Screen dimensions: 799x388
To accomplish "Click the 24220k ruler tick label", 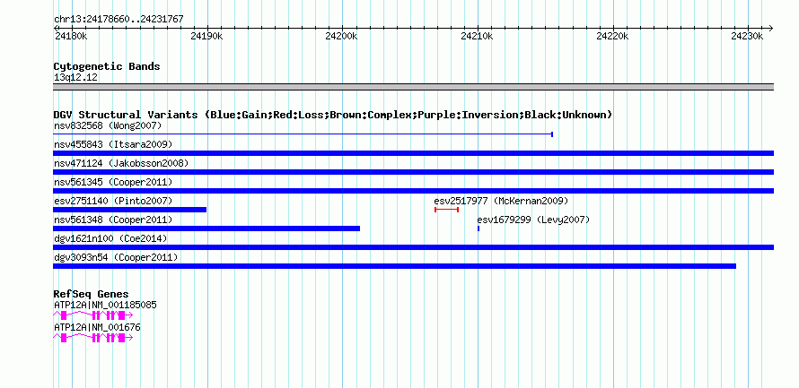I will (613, 37).
